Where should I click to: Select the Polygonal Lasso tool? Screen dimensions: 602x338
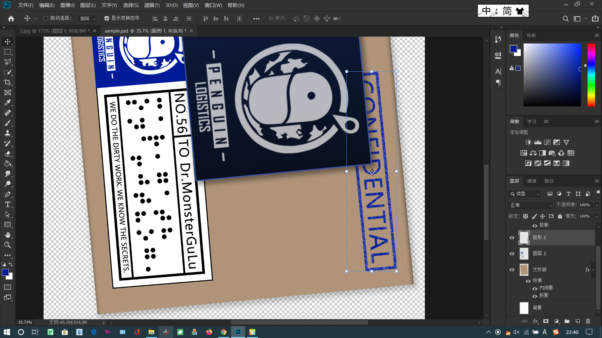click(x=8, y=62)
